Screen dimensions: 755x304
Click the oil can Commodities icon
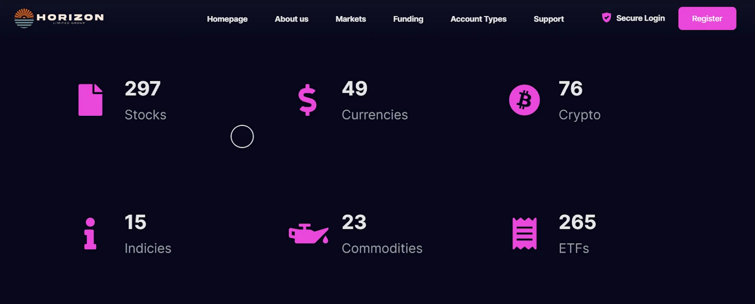(309, 234)
